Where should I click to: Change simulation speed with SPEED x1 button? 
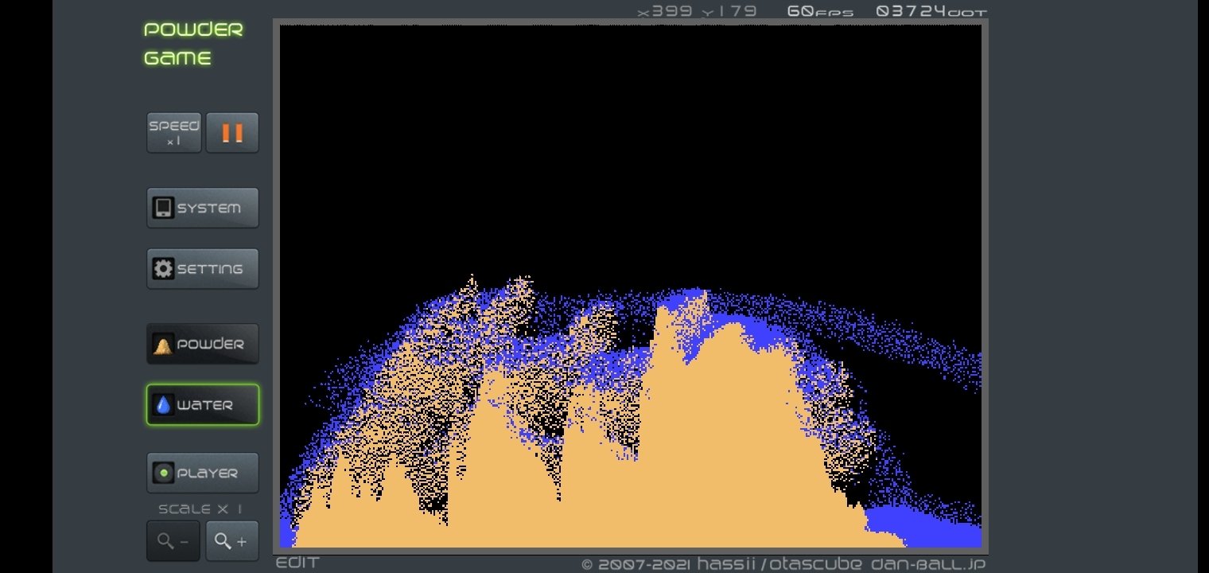(x=174, y=132)
